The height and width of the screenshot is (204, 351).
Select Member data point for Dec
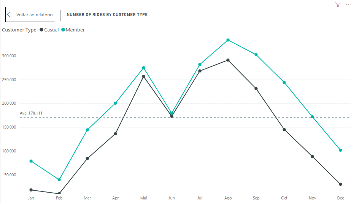(340, 150)
